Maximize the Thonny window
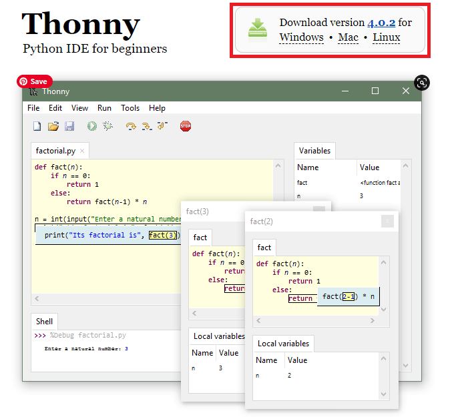 click(x=375, y=91)
